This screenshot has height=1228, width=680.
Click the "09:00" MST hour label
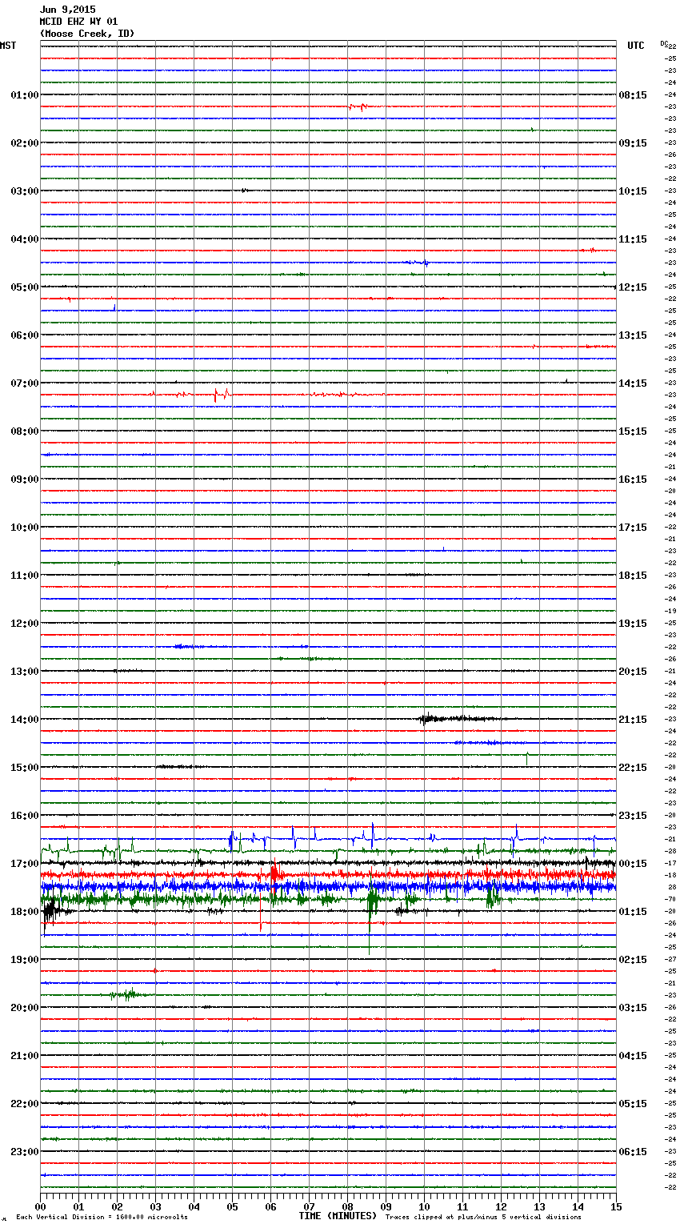click(x=25, y=480)
